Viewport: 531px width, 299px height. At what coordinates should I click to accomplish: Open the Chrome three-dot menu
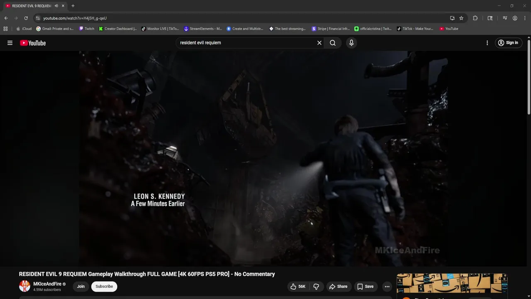(524, 18)
